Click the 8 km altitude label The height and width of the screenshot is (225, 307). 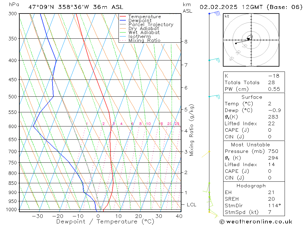click(x=186, y=42)
